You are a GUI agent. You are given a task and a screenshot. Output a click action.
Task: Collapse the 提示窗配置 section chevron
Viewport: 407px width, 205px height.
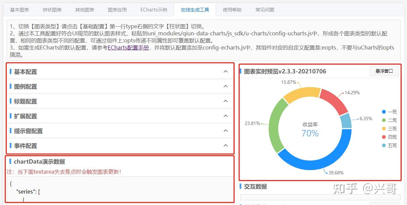(226, 131)
